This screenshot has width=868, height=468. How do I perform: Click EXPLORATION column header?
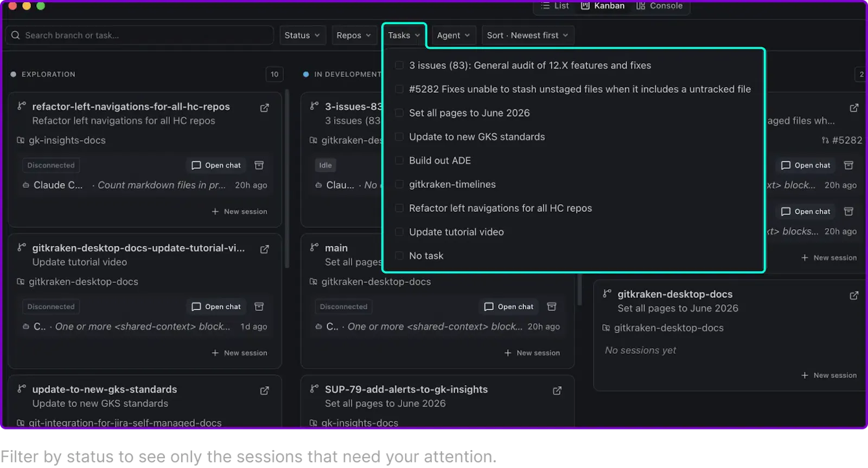pyautogui.click(x=48, y=74)
